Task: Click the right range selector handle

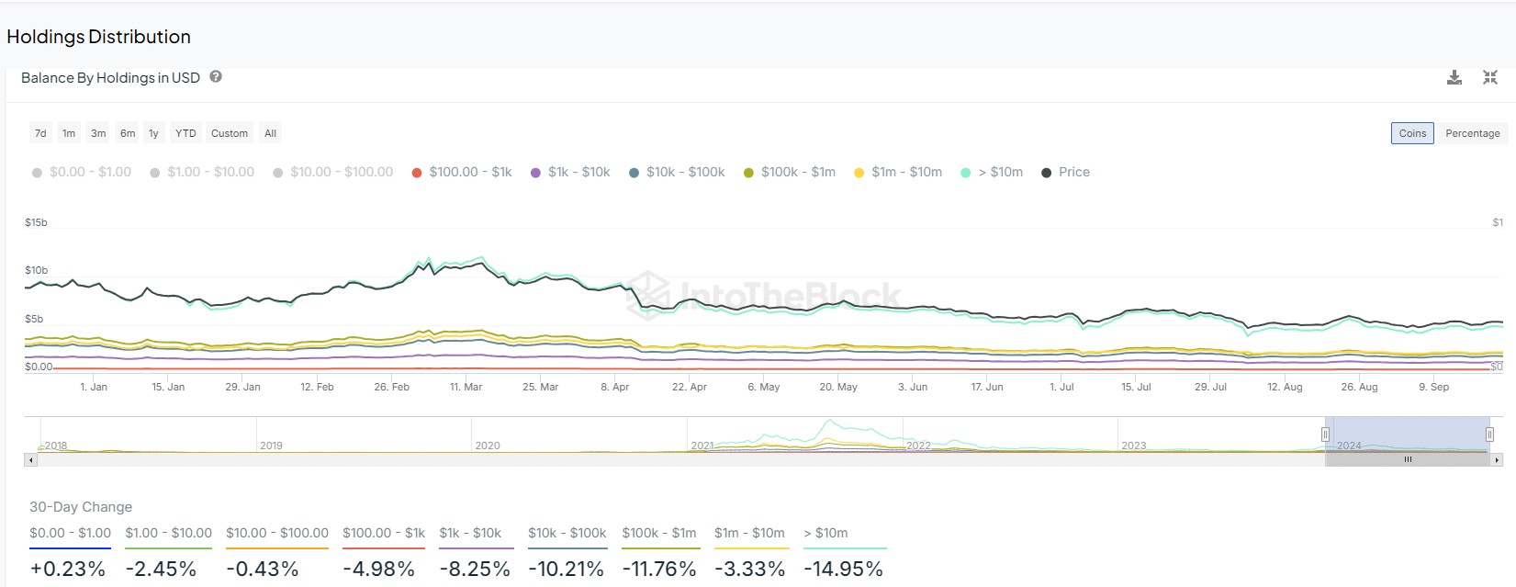Action: coord(1489,435)
